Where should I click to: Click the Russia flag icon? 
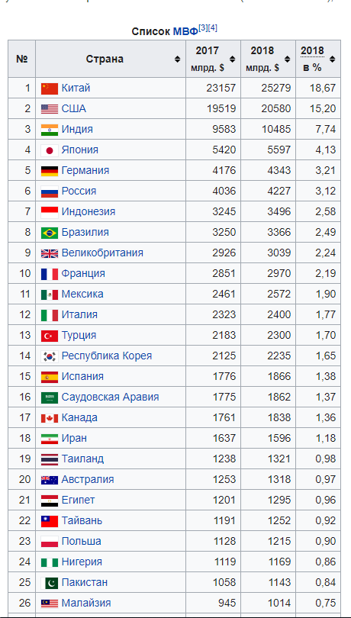coord(50,192)
